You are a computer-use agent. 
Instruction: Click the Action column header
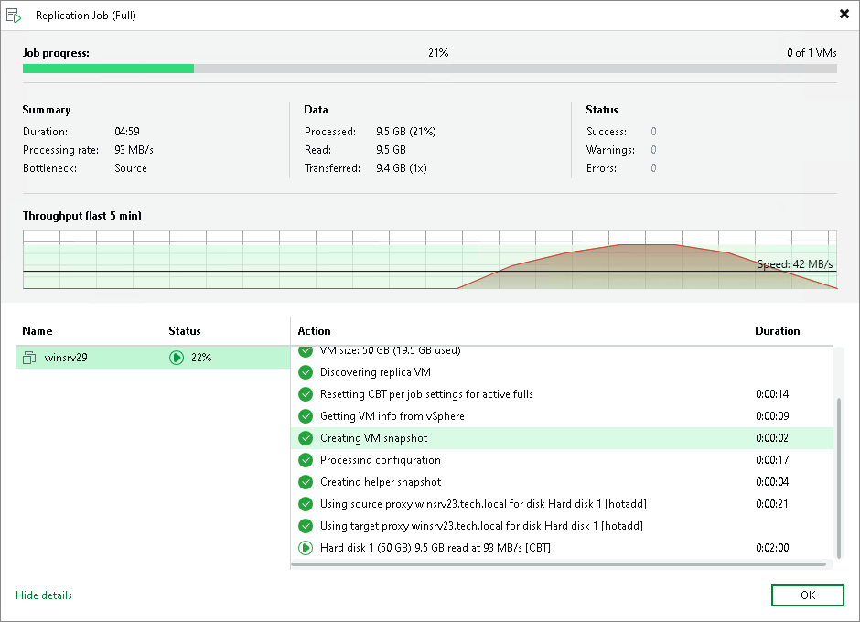pos(315,331)
